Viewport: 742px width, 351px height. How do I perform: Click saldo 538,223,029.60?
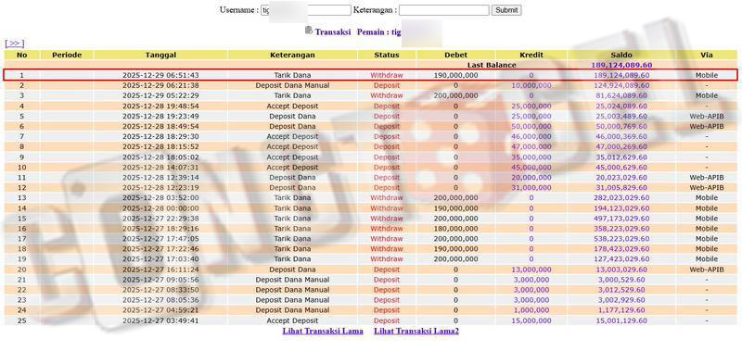tap(621, 239)
